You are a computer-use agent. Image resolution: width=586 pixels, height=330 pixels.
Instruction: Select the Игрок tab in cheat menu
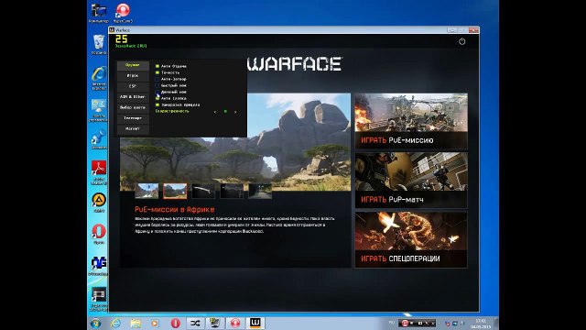(x=133, y=75)
